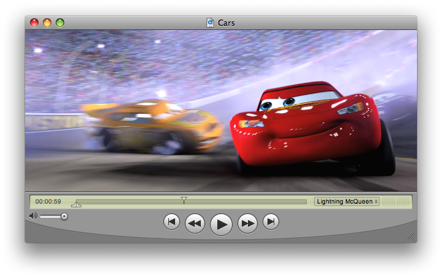
Task: Skip to the end of the movie
Action: point(271,222)
